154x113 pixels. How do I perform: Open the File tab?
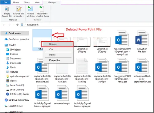coord(5,2)
